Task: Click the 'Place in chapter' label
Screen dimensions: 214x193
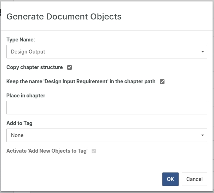Action: [x=26, y=96]
